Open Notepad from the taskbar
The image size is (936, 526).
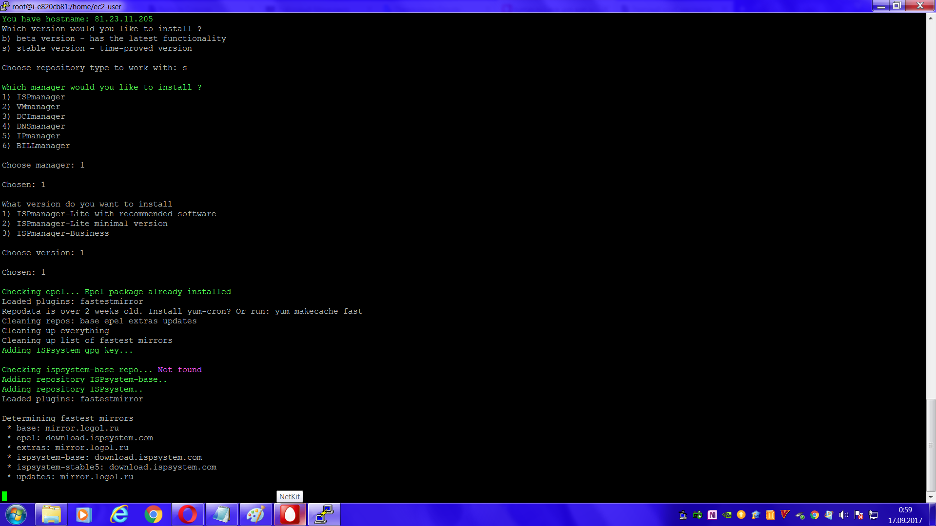221,514
